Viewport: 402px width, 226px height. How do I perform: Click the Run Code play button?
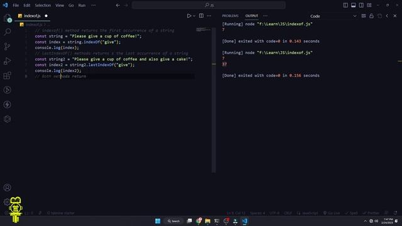tap(189, 16)
